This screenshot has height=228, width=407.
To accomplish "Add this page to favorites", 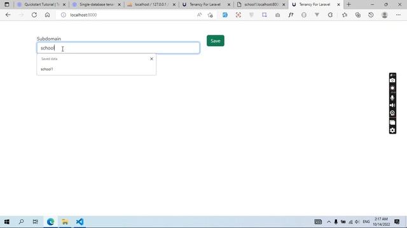I will pos(210,15).
